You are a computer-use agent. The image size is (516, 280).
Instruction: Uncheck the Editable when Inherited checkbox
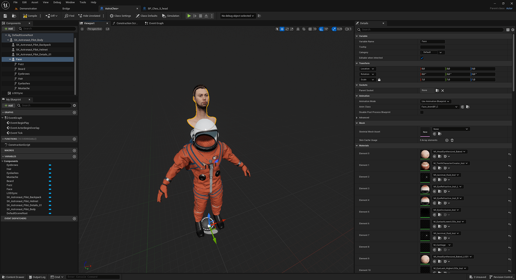click(x=422, y=58)
